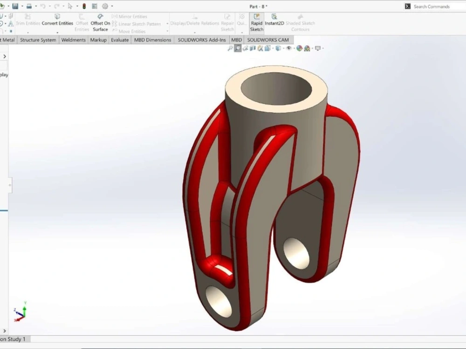The image size is (466, 349).
Task: Open the Save dropdown arrow
Action: point(22,6)
